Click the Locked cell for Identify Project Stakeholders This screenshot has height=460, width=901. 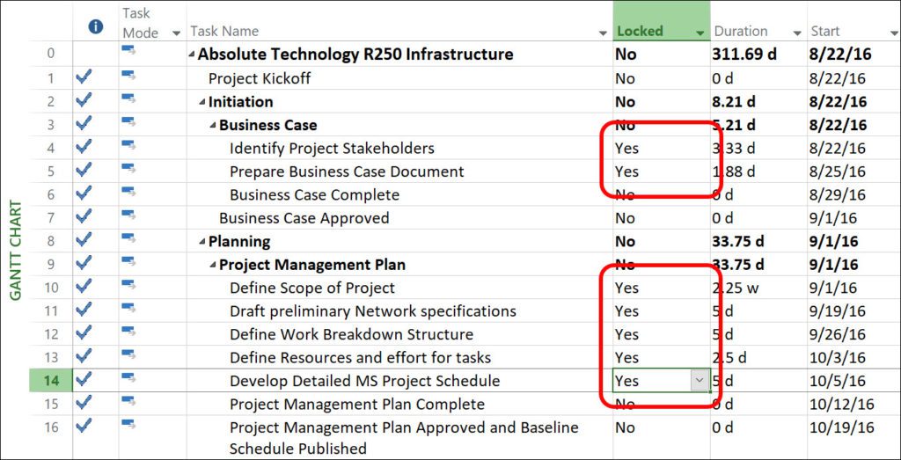point(661,148)
